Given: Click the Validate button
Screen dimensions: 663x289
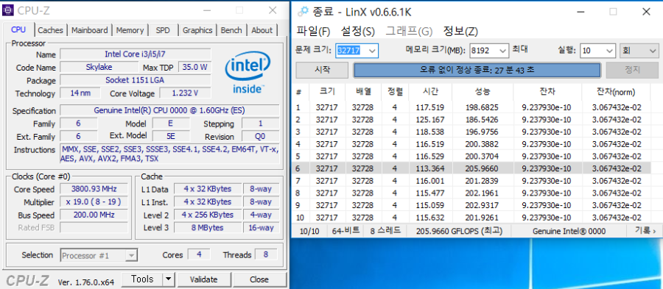Looking at the screenshot, I should 204,279.
